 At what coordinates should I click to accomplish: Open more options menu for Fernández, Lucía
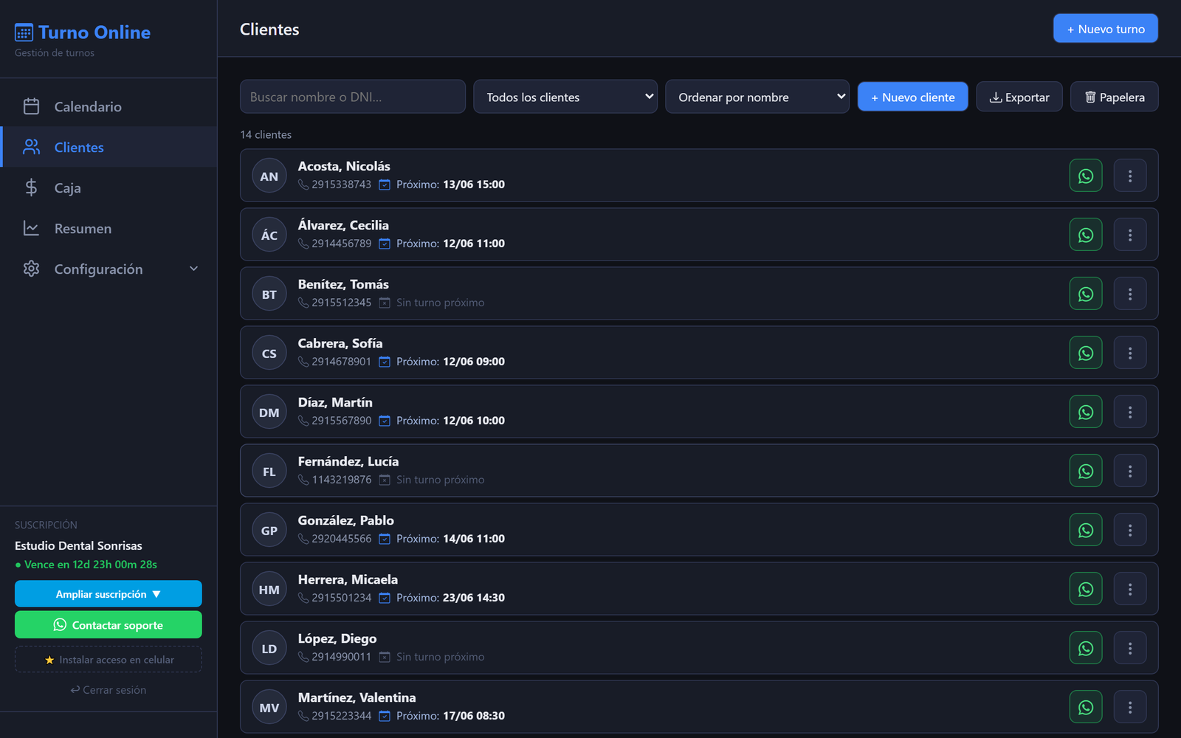click(1130, 471)
